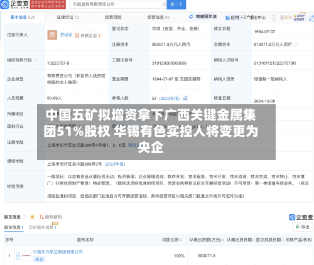Click the registered capital 883071.8万元人民币

[171, 45]
